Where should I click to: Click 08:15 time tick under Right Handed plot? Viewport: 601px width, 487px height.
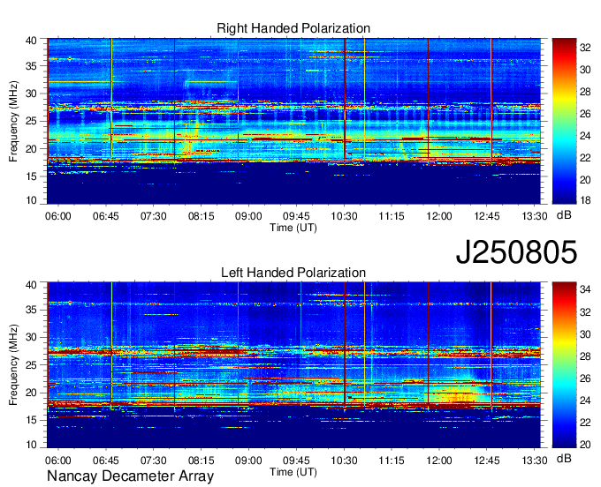point(201,216)
